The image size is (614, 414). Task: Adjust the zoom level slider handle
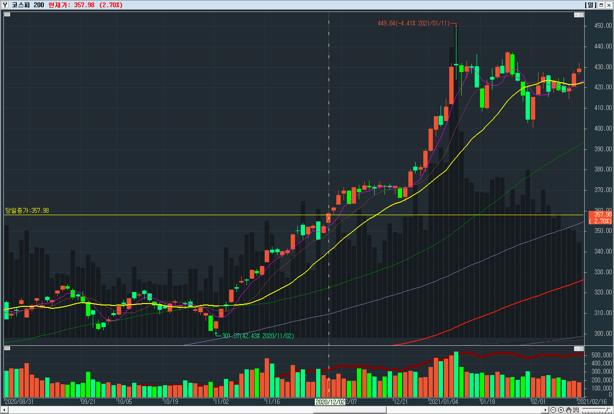click(607, 409)
